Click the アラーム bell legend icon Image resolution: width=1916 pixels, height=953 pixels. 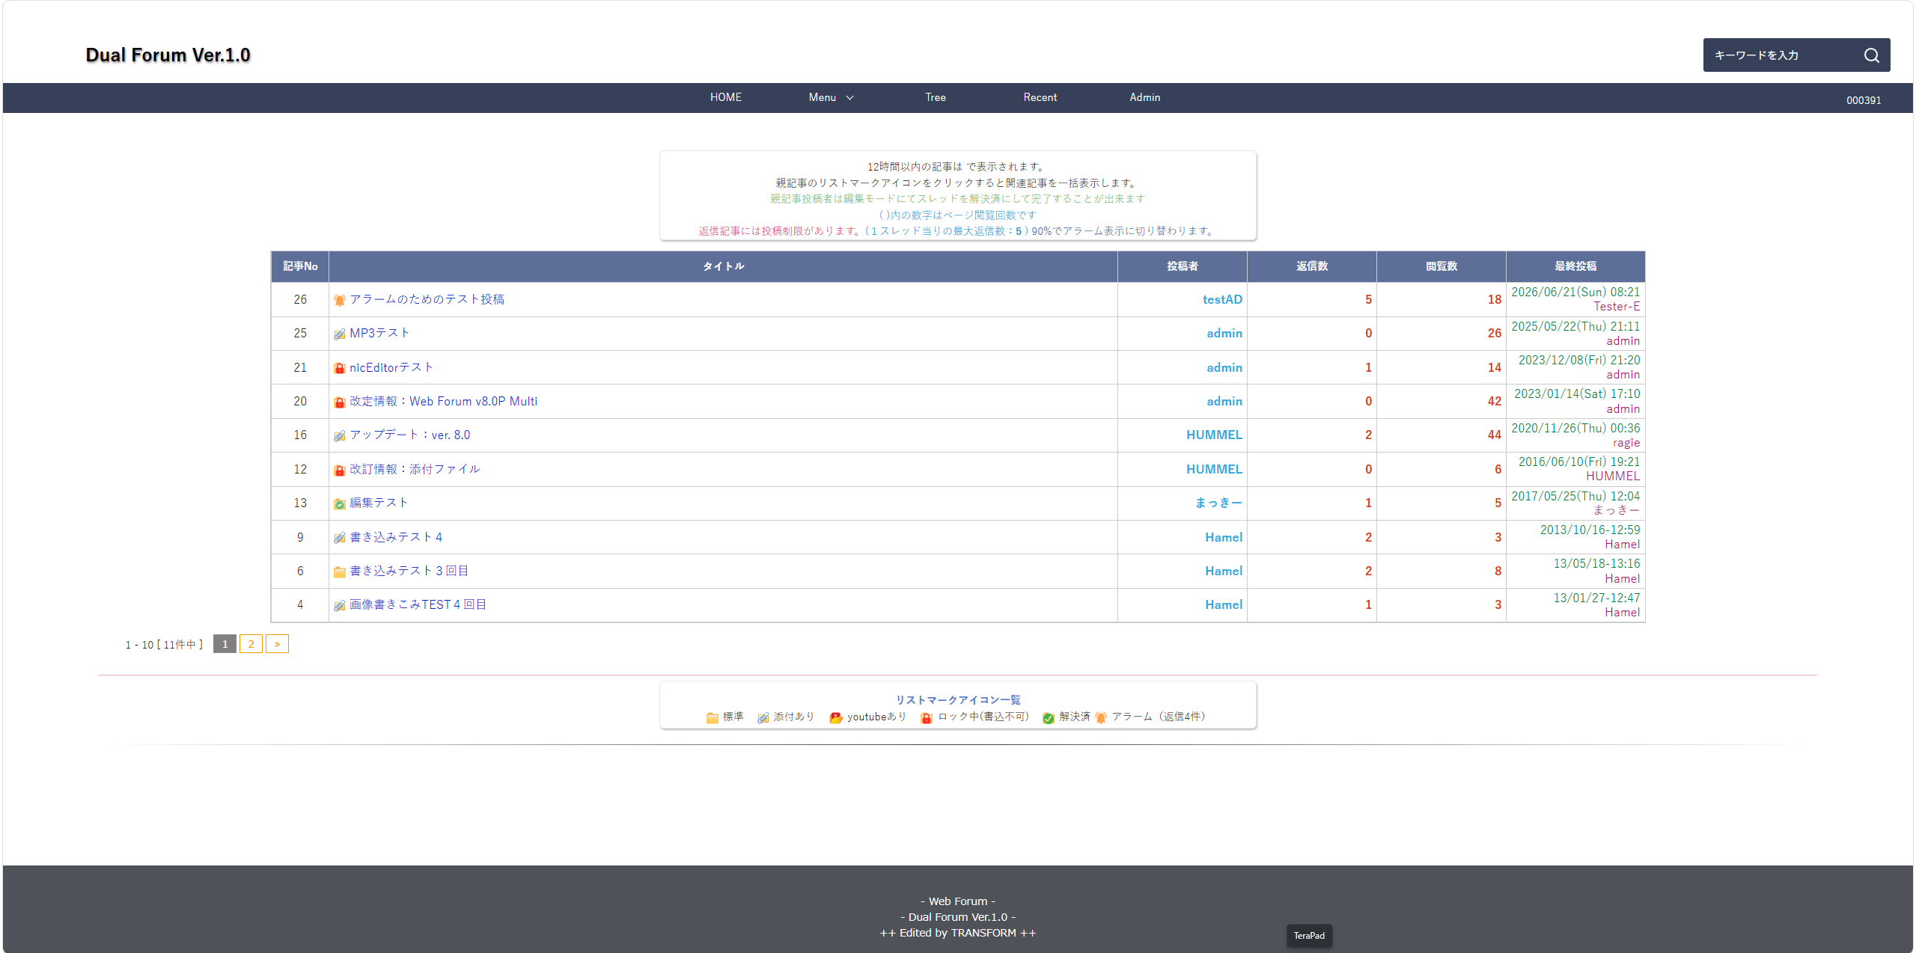(x=1100, y=717)
